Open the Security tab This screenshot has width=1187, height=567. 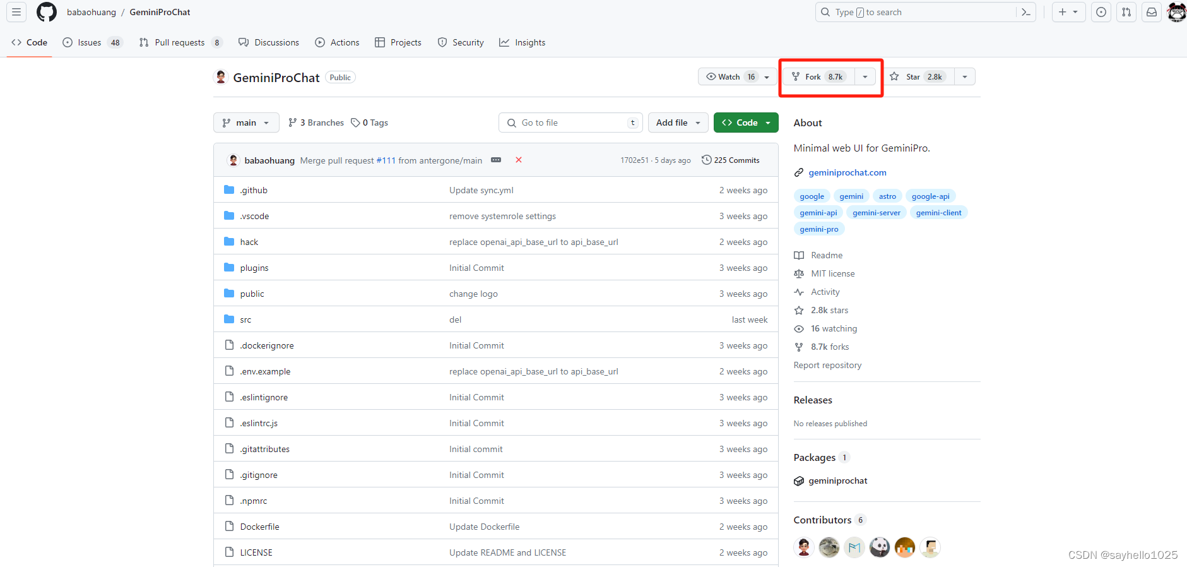coord(461,42)
